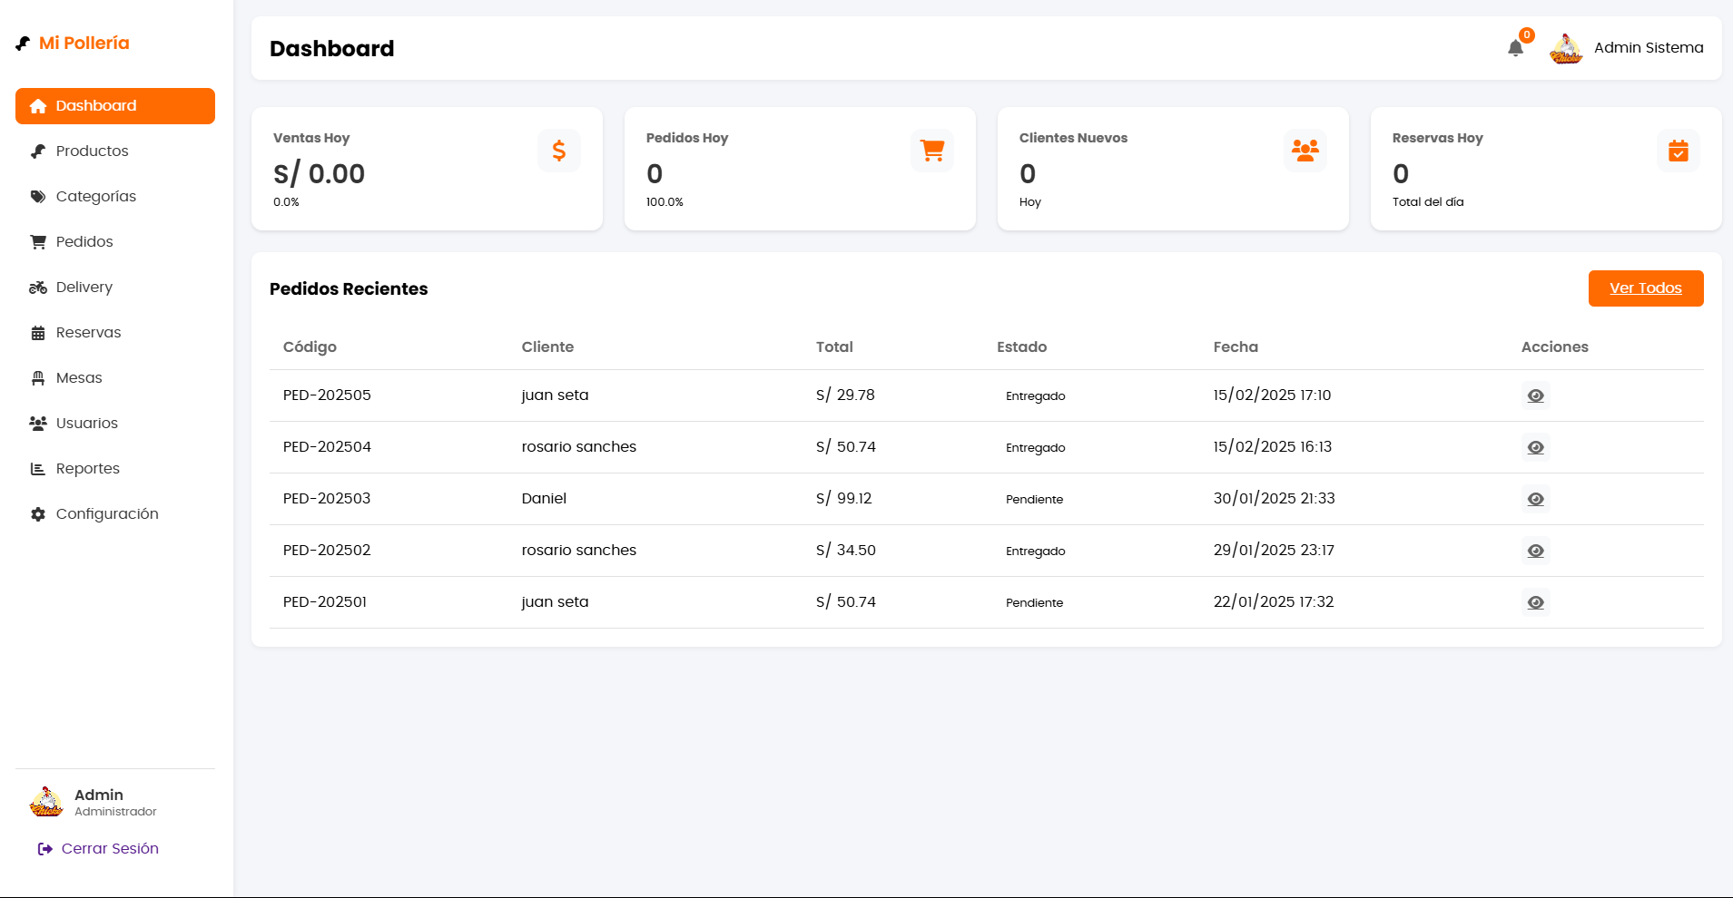The height and width of the screenshot is (898, 1733).
Task: Click the Admin Sistema avatar image
Action: click(x=1566, y=48)
